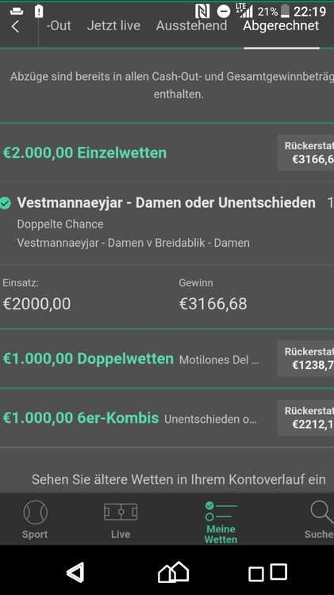Open the Sport section icon
Image resolution: width=334 pixels, height=595 pixels.
pyautogui.click(x=35, y=512)
